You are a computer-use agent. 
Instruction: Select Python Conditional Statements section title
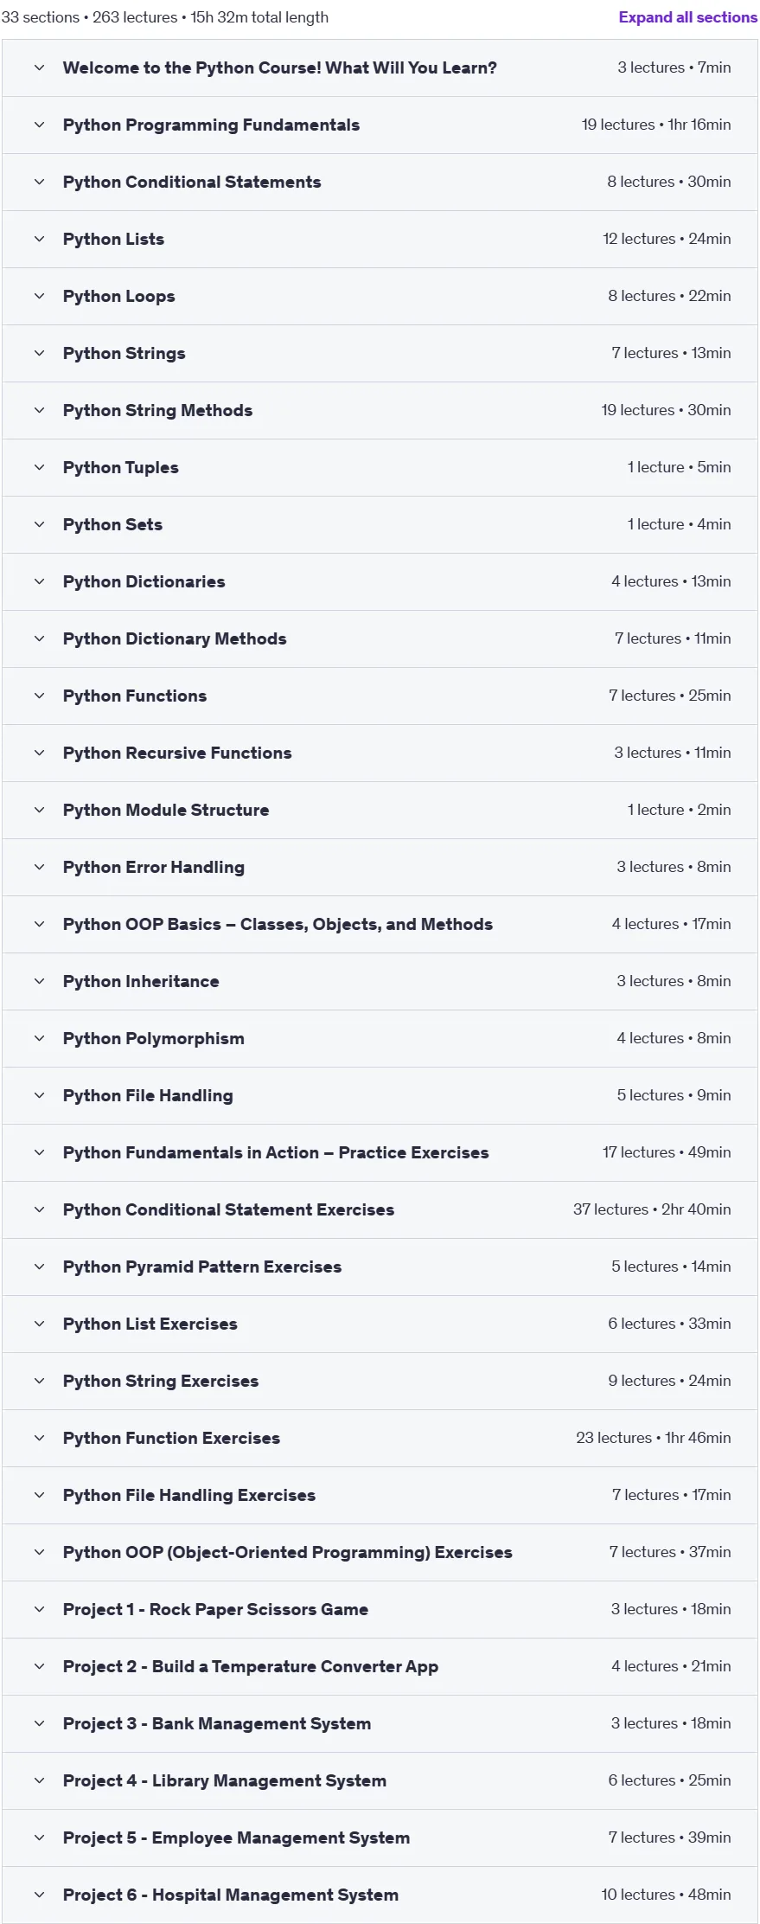(x=192, y=182)
